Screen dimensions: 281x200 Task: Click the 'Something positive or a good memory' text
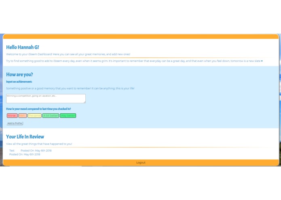(x=70, y=88)
